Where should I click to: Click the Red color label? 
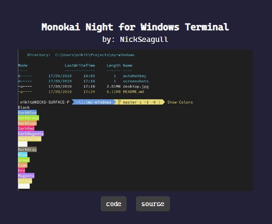coord(22,170)
